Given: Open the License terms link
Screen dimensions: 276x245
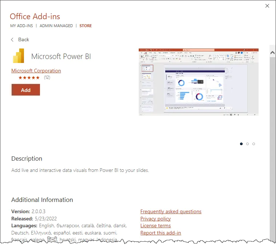Looking at the screenshot, I should tap(155, 225).
